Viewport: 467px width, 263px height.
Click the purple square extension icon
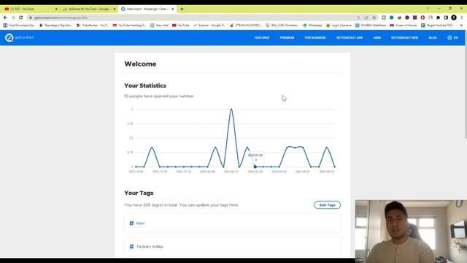[415, 18]
